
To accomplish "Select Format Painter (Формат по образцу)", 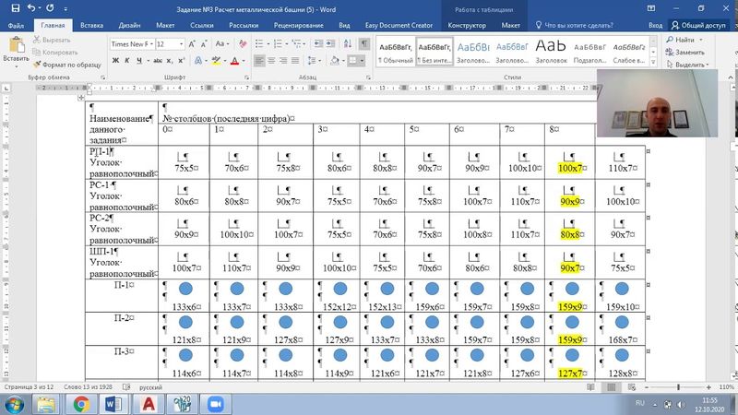I will pos(67,65).
